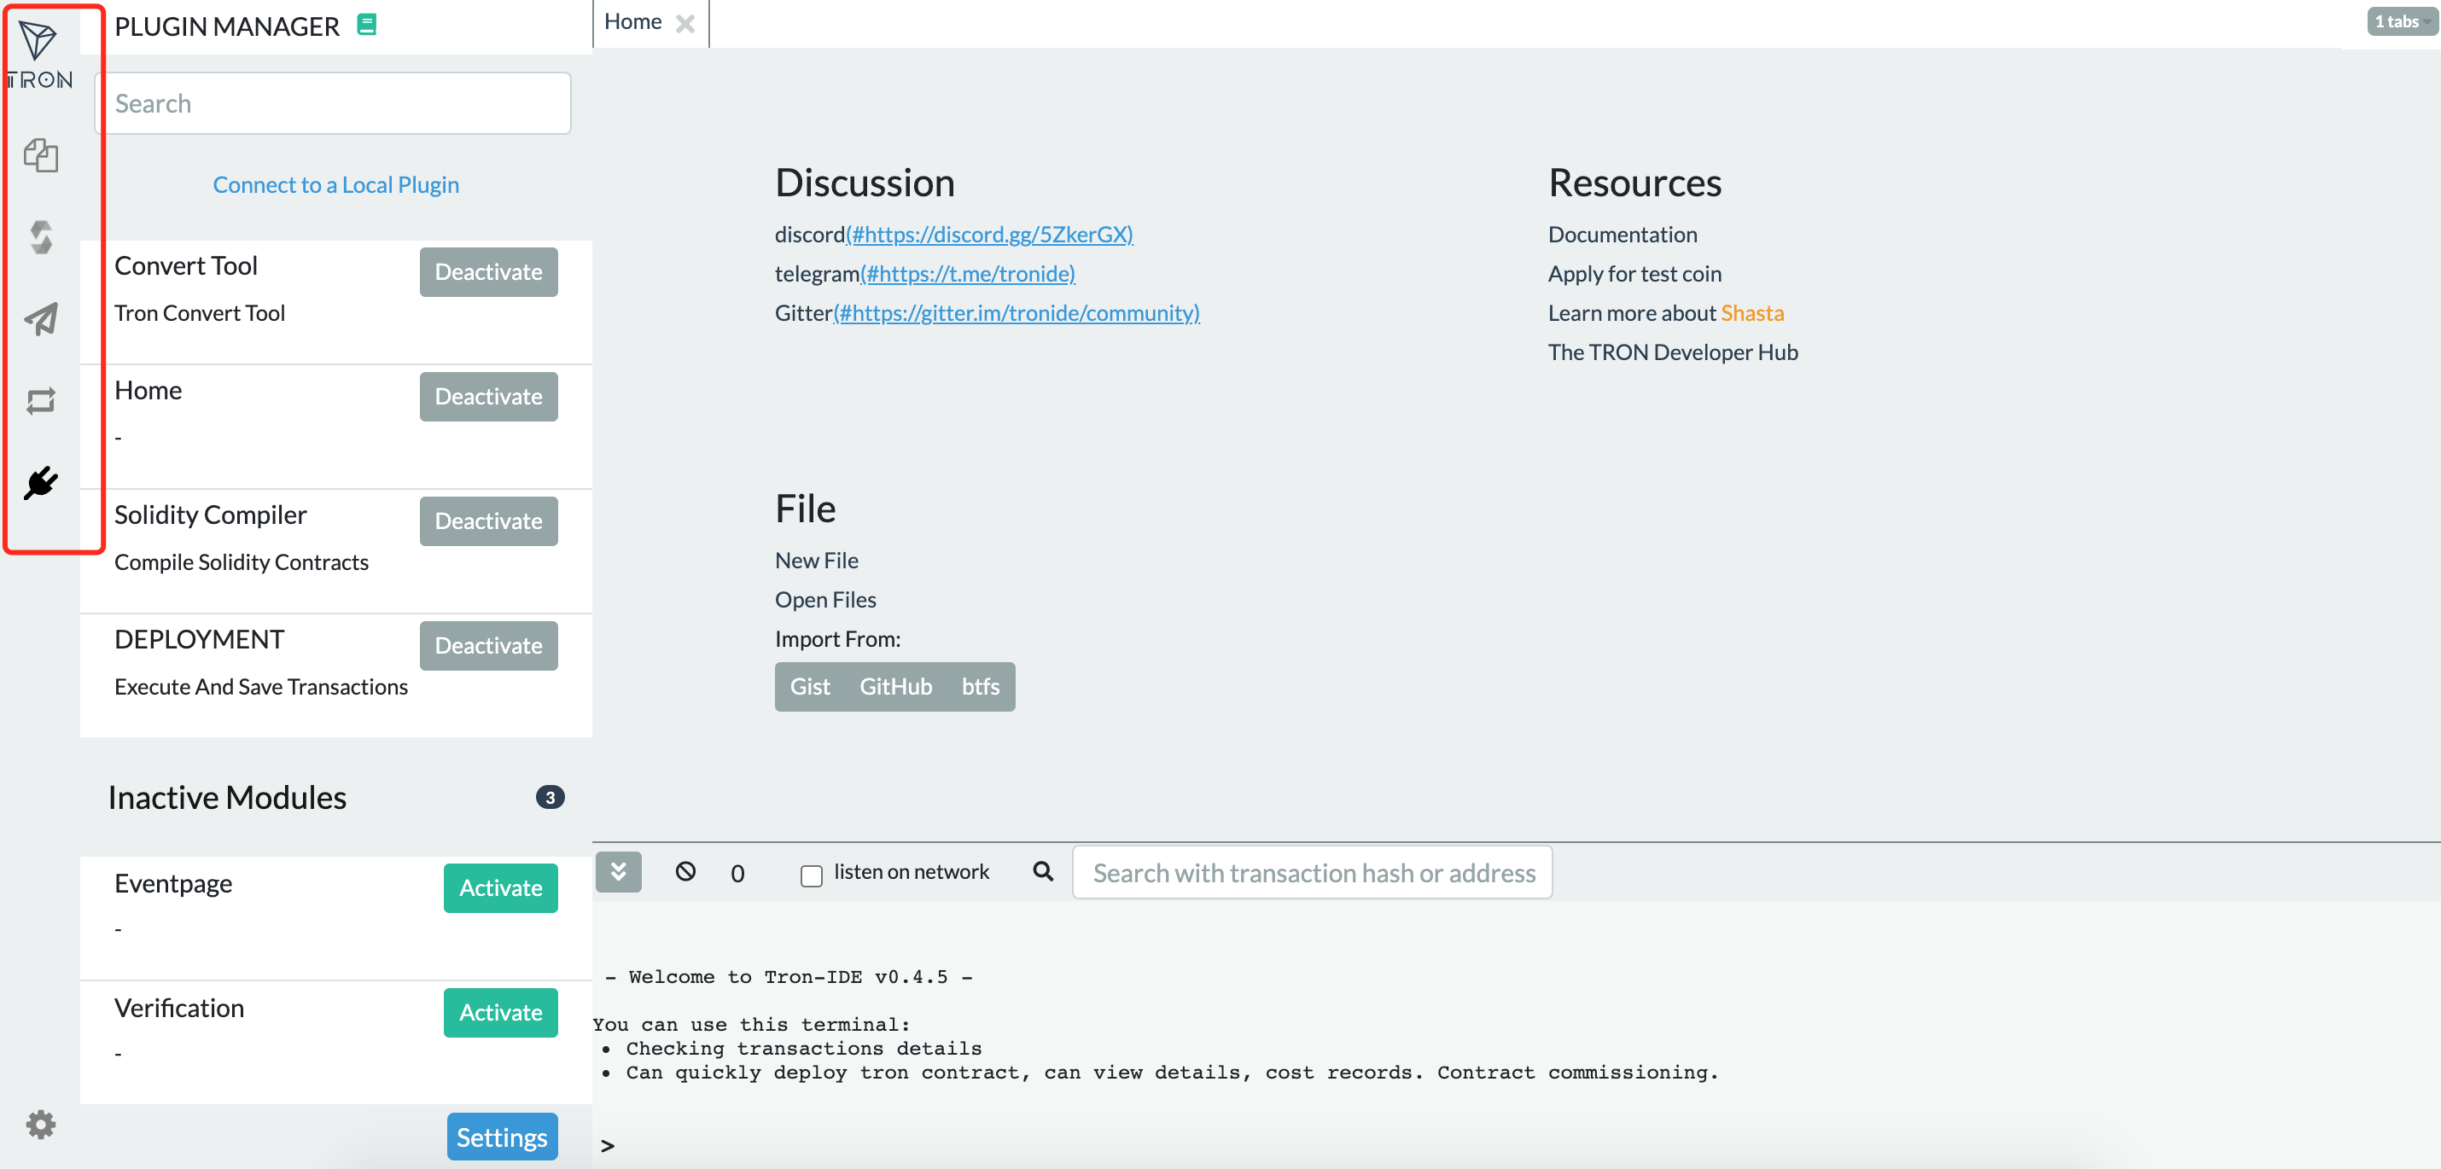Collapse the terminal with double-chevron button
This screenshot has width=2441, height=1169.
(618, 871)
